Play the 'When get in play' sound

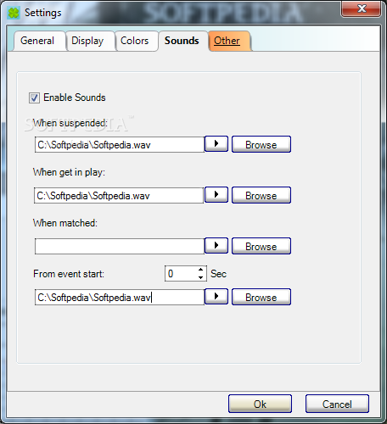coord(216,195)
